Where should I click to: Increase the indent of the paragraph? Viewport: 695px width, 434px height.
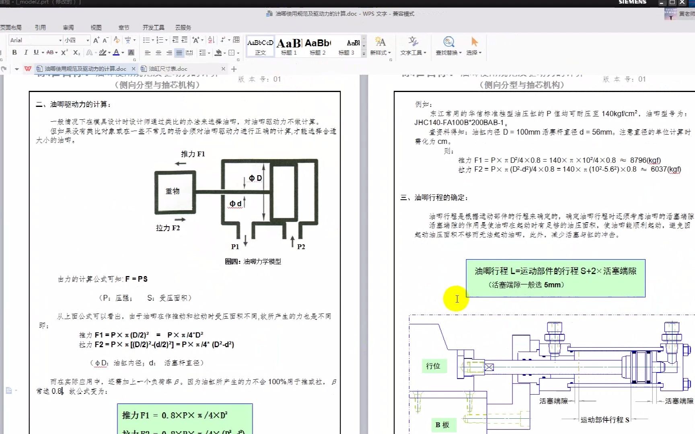(184, 40)
